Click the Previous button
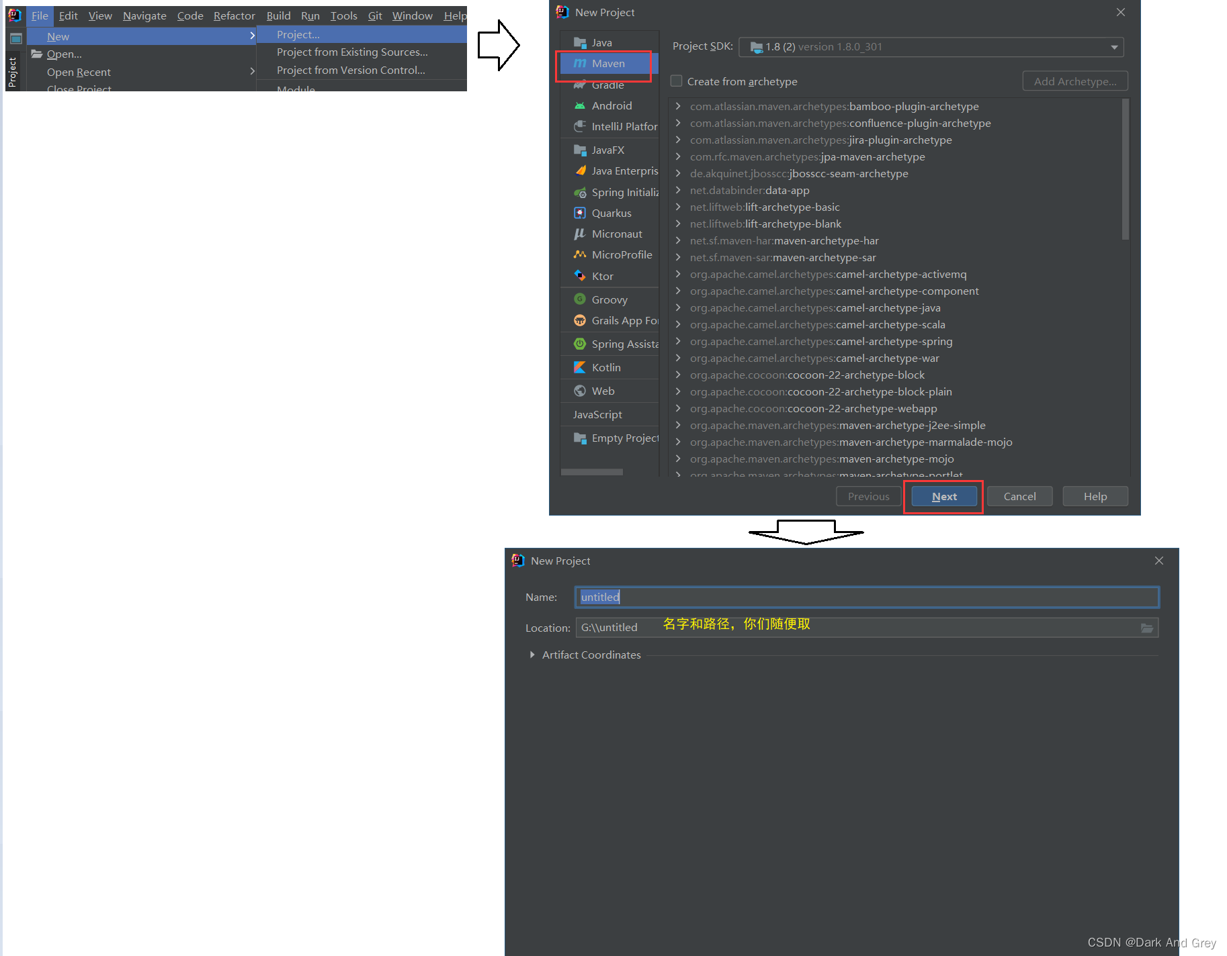Screen dimensions: 1227x956 point(868,497)
